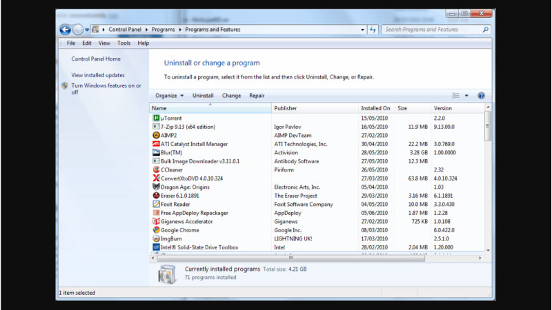552x310 pixels.
Task: Click the µTorrent program icon
Action: point(156,118)
